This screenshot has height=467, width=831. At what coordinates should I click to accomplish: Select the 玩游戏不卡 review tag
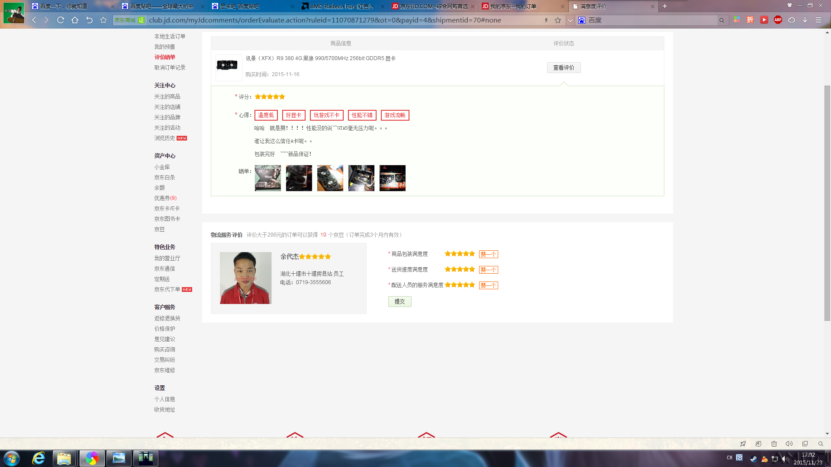coord(326,115)
